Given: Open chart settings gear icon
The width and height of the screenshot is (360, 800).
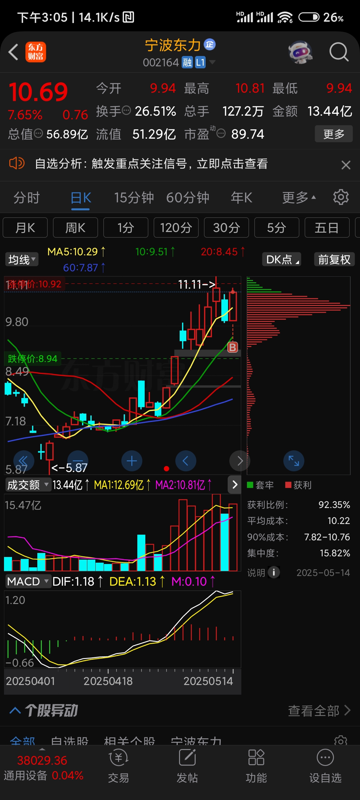Looking at the screenshot, I should click(341, 197).
